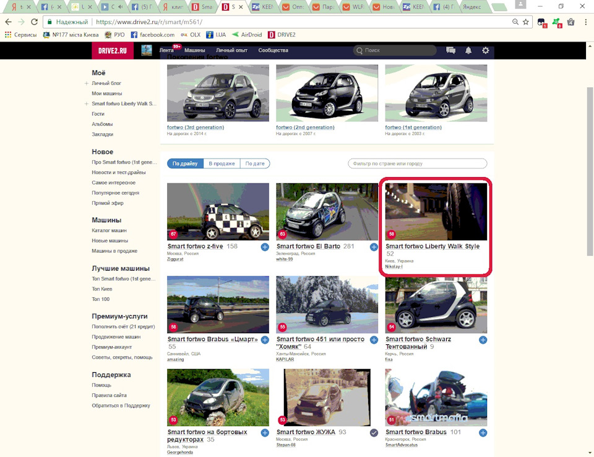This screenshot has height=457, width=594.
Task: Open the shopping bag extension icon
Action: 571,22
